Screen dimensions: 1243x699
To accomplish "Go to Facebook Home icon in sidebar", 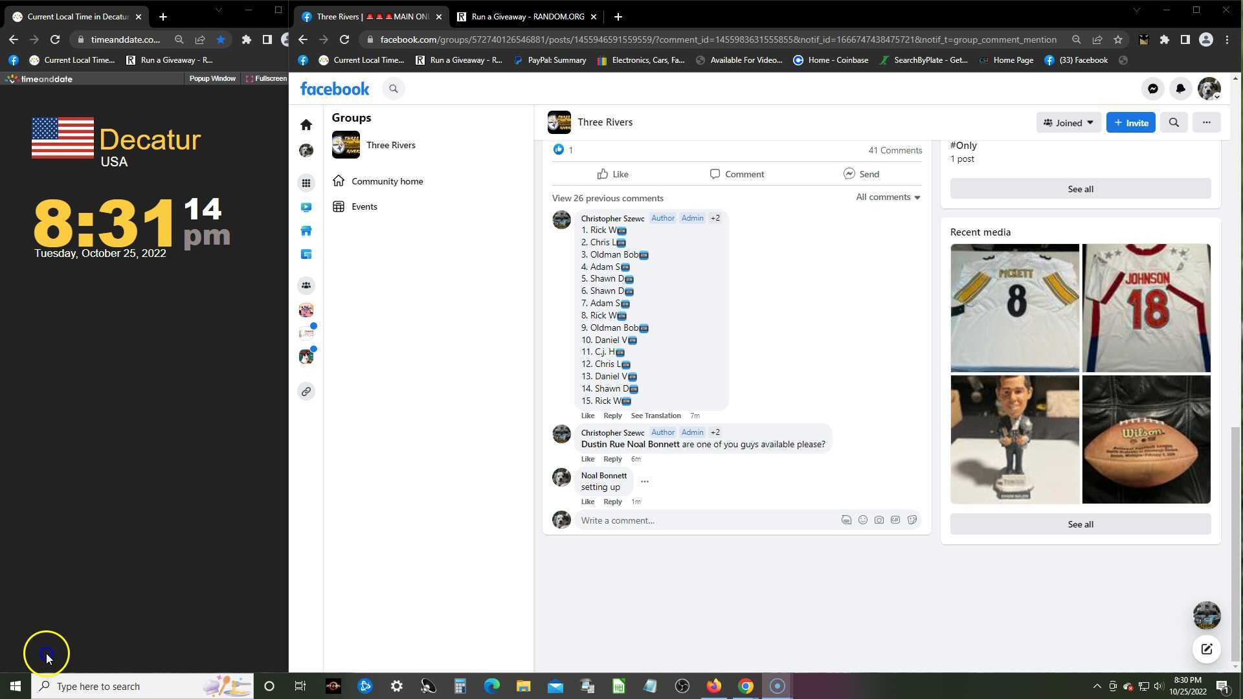I will (x=306, y=125).
